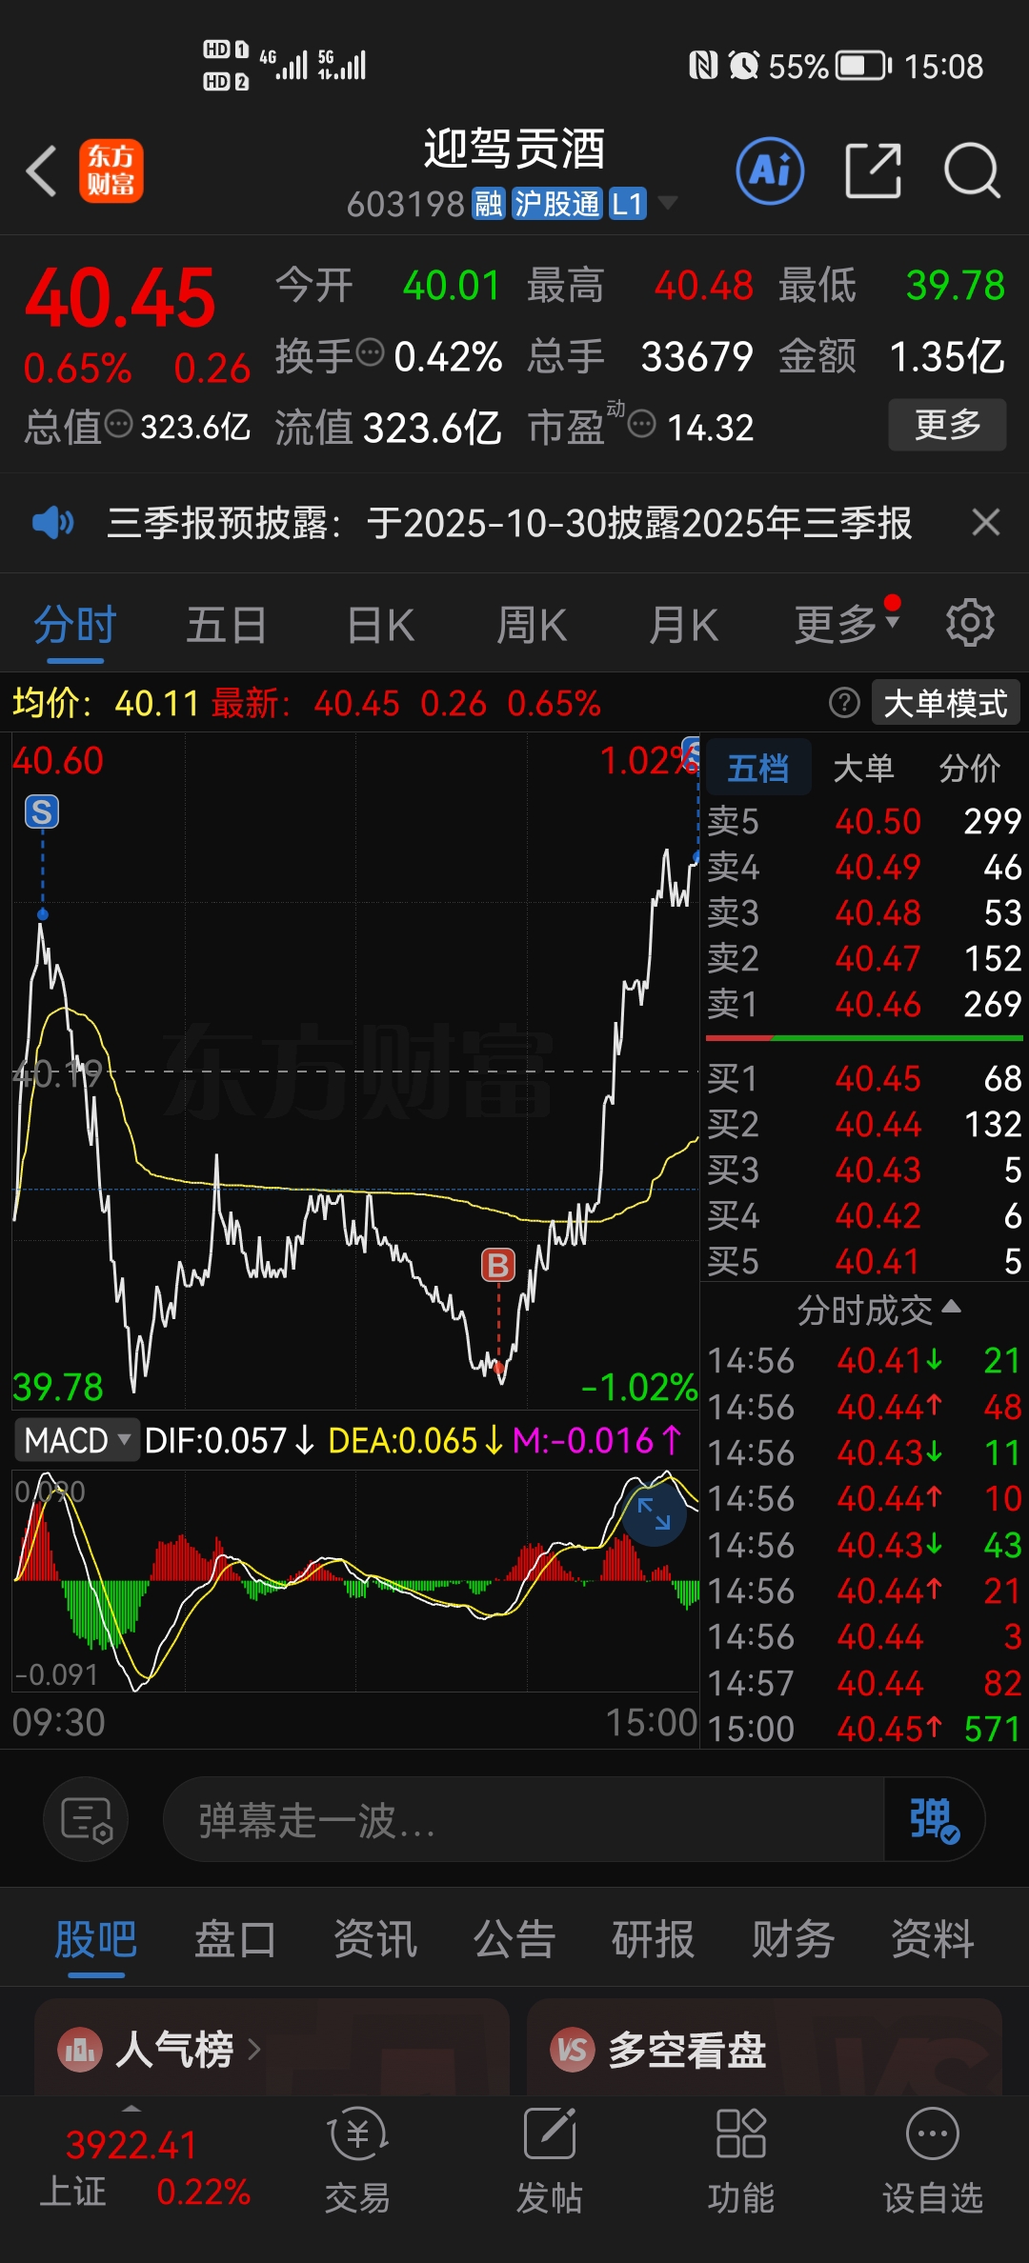
Task: Select the 五档 order book tab
Action: pos(758,768)
